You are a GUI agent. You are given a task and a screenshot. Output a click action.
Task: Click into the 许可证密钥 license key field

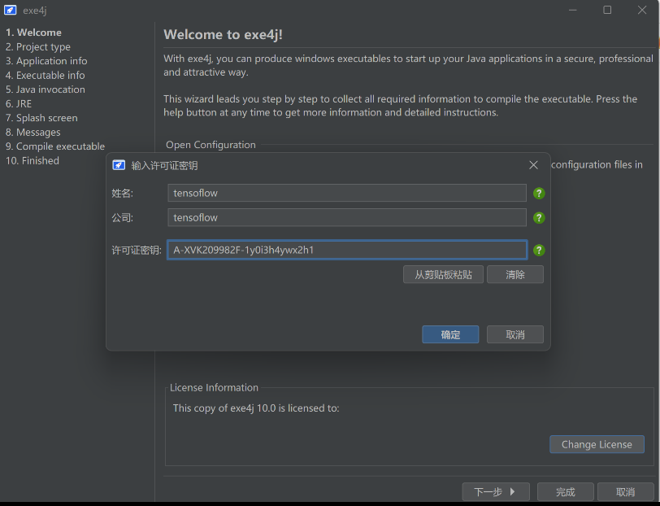point(347,251)
